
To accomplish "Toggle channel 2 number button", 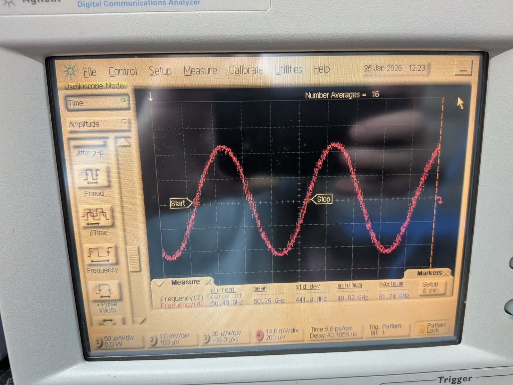I will pyautogui.click(x=154, y=341).
